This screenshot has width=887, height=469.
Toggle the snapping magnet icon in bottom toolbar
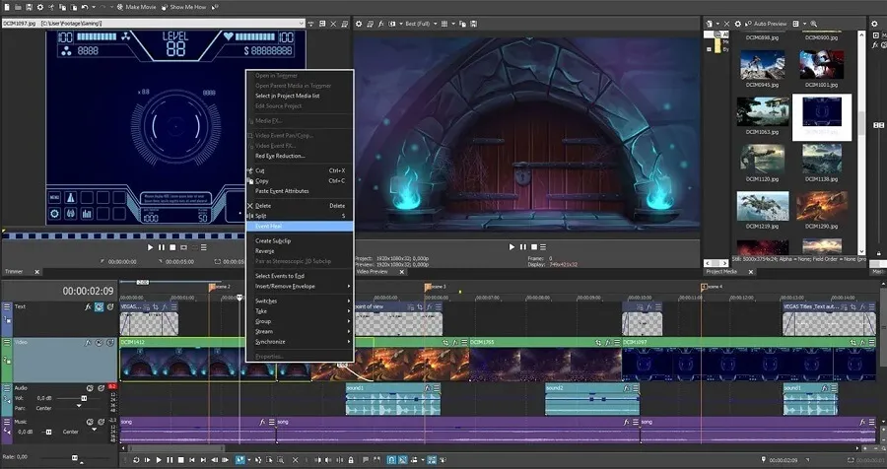(391, 460)
